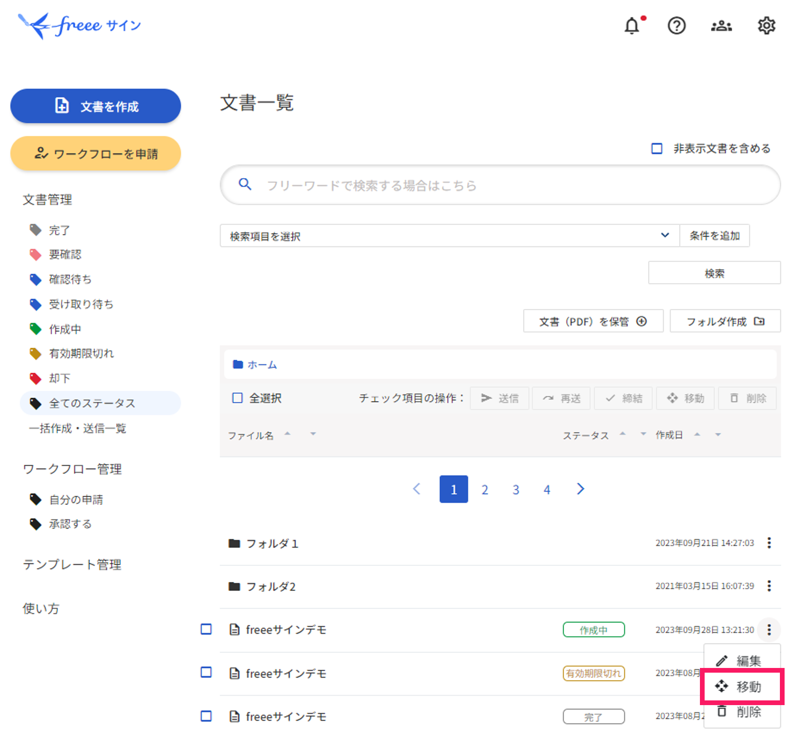Go to page 4
The width and height of the screenshot is (794, 738).
[x=547, y=489]
